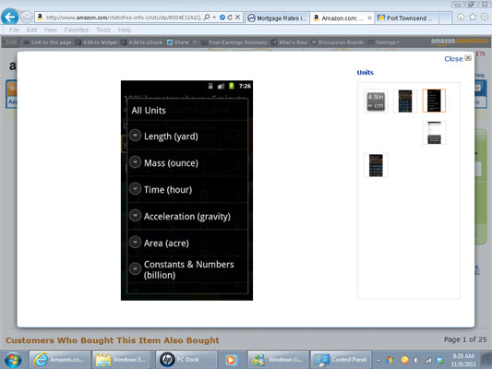Switch to the Mortgage Rates tab
492x369 pixels.
tap(277, 18)
